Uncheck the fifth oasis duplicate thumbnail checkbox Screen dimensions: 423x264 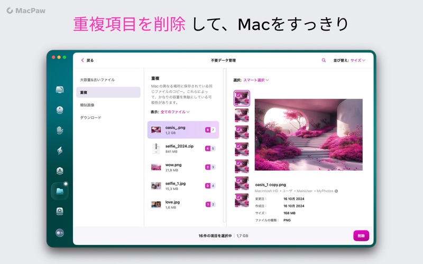tap(238, 163)
